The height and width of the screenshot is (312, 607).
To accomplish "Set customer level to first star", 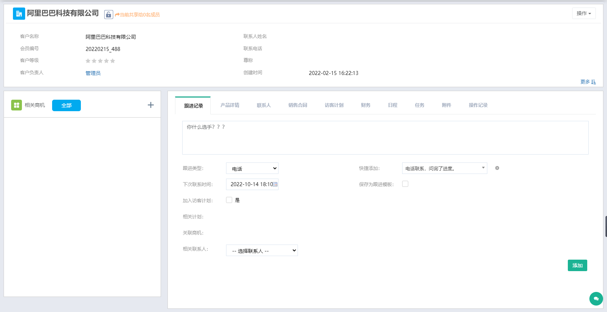I will coord(88,61).
